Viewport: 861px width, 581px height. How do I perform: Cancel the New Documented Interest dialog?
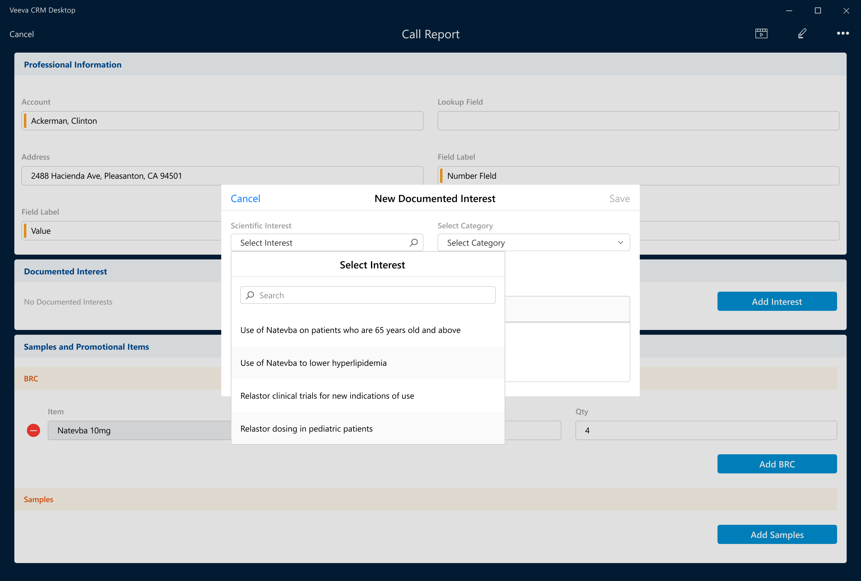[245, 198]
